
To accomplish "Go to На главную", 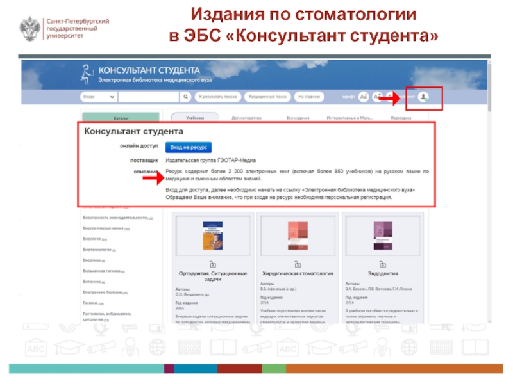I will 309,97.
